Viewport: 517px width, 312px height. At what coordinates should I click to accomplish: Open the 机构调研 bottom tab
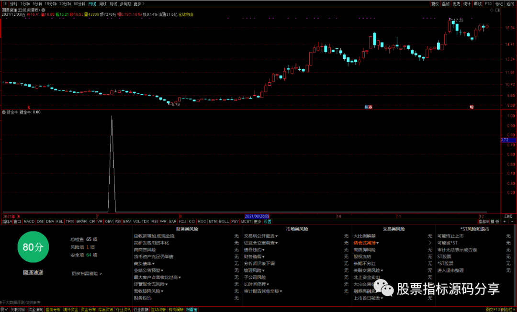click(176, 310)
